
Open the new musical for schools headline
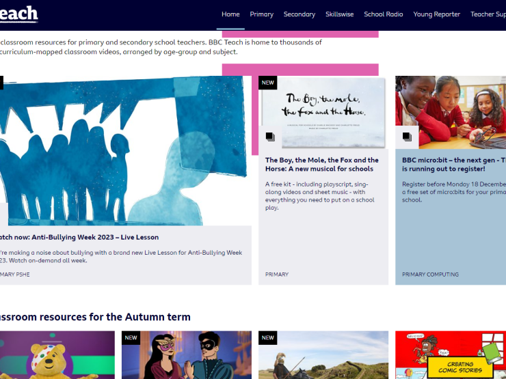[x=322, y=165]
